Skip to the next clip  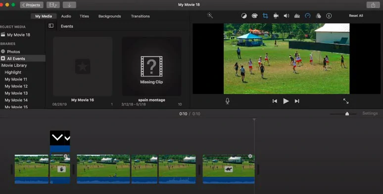point(297,101)
